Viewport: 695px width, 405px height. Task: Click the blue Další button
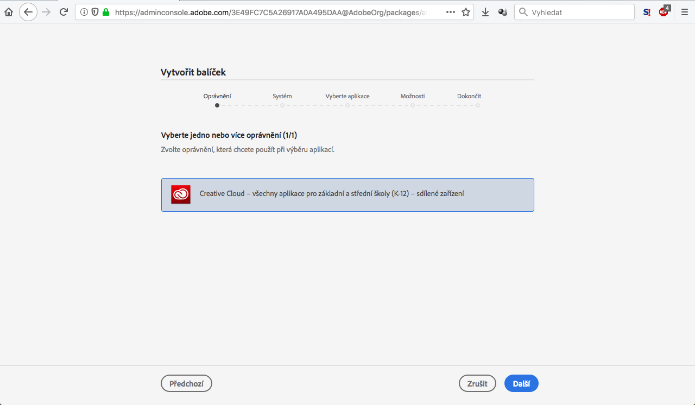click(x=521, y=383)
